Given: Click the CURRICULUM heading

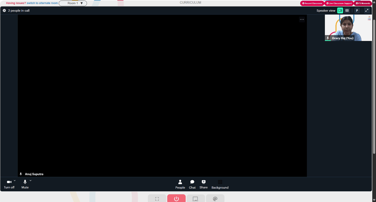Looking at the screenshot, I should (x=190, y=3).
